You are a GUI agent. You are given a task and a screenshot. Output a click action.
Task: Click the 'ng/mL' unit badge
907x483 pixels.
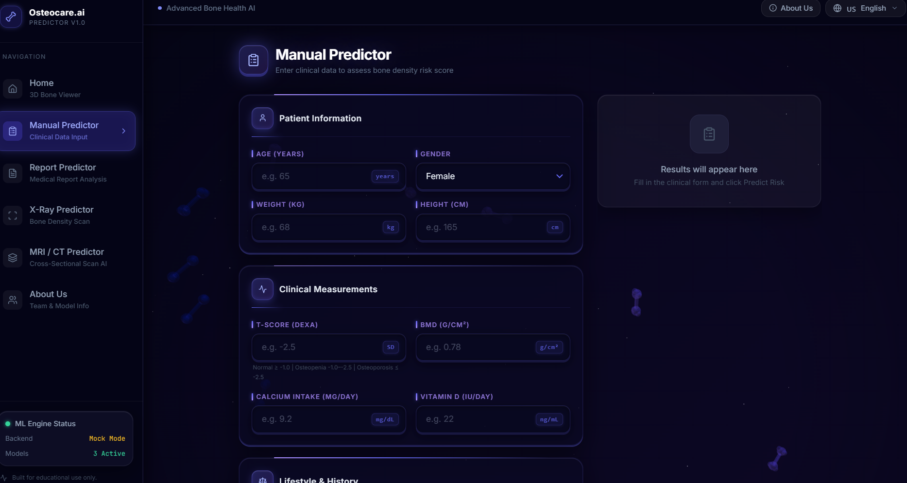pyautogui.click(x=549, y=419)
